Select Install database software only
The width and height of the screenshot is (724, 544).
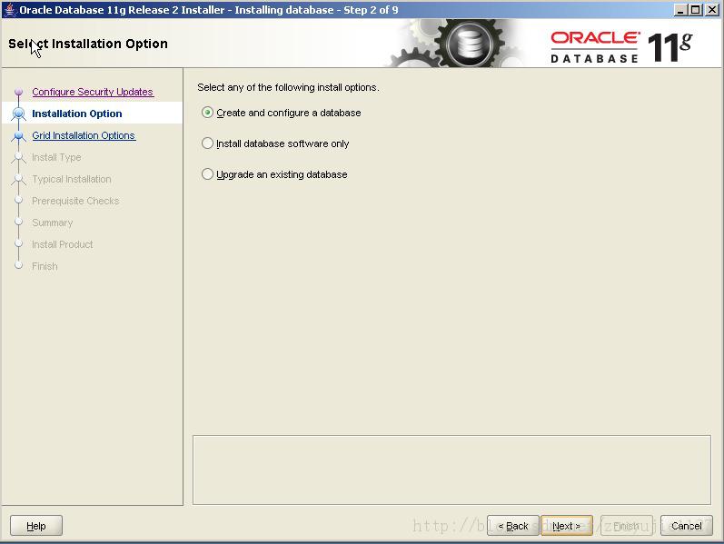click(x=207, y=143)
